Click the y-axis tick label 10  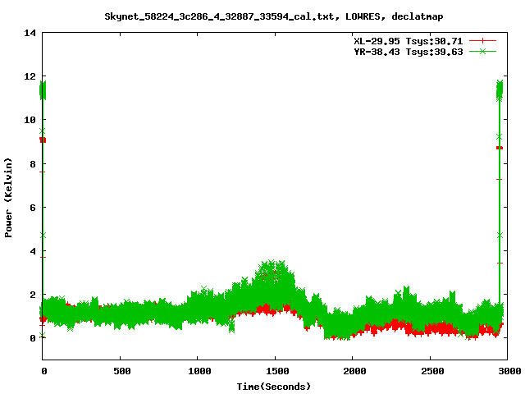(x=30, y=120)
